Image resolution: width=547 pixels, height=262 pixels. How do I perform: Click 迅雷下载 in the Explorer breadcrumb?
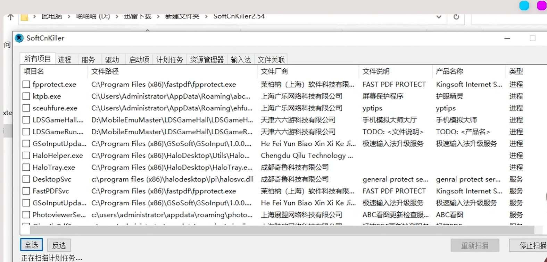pos(138,17)
